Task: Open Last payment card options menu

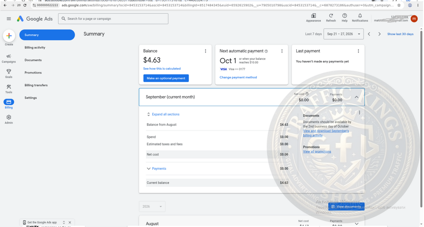Action: [358, 51]
